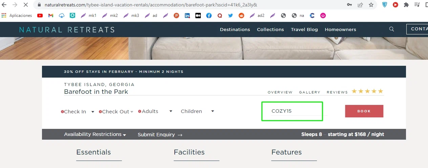This screenshot has width=428, height=168.
Task: Open the blue shield extension
Action: [385, 5]
